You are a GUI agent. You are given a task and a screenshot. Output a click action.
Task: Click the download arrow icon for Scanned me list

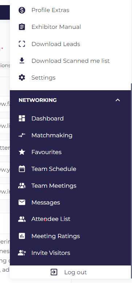(22, 61)
